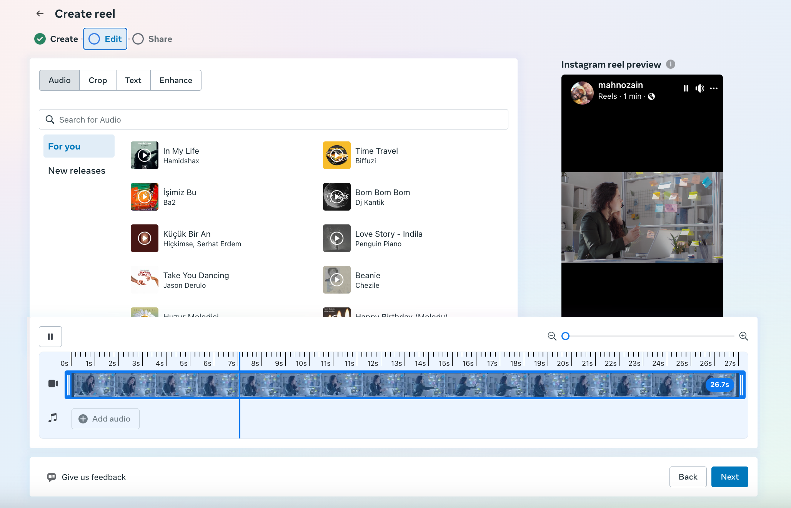Click the Search for Audio field
The height and width of the screenshot is (508, 791).
[x=273, y=120]
